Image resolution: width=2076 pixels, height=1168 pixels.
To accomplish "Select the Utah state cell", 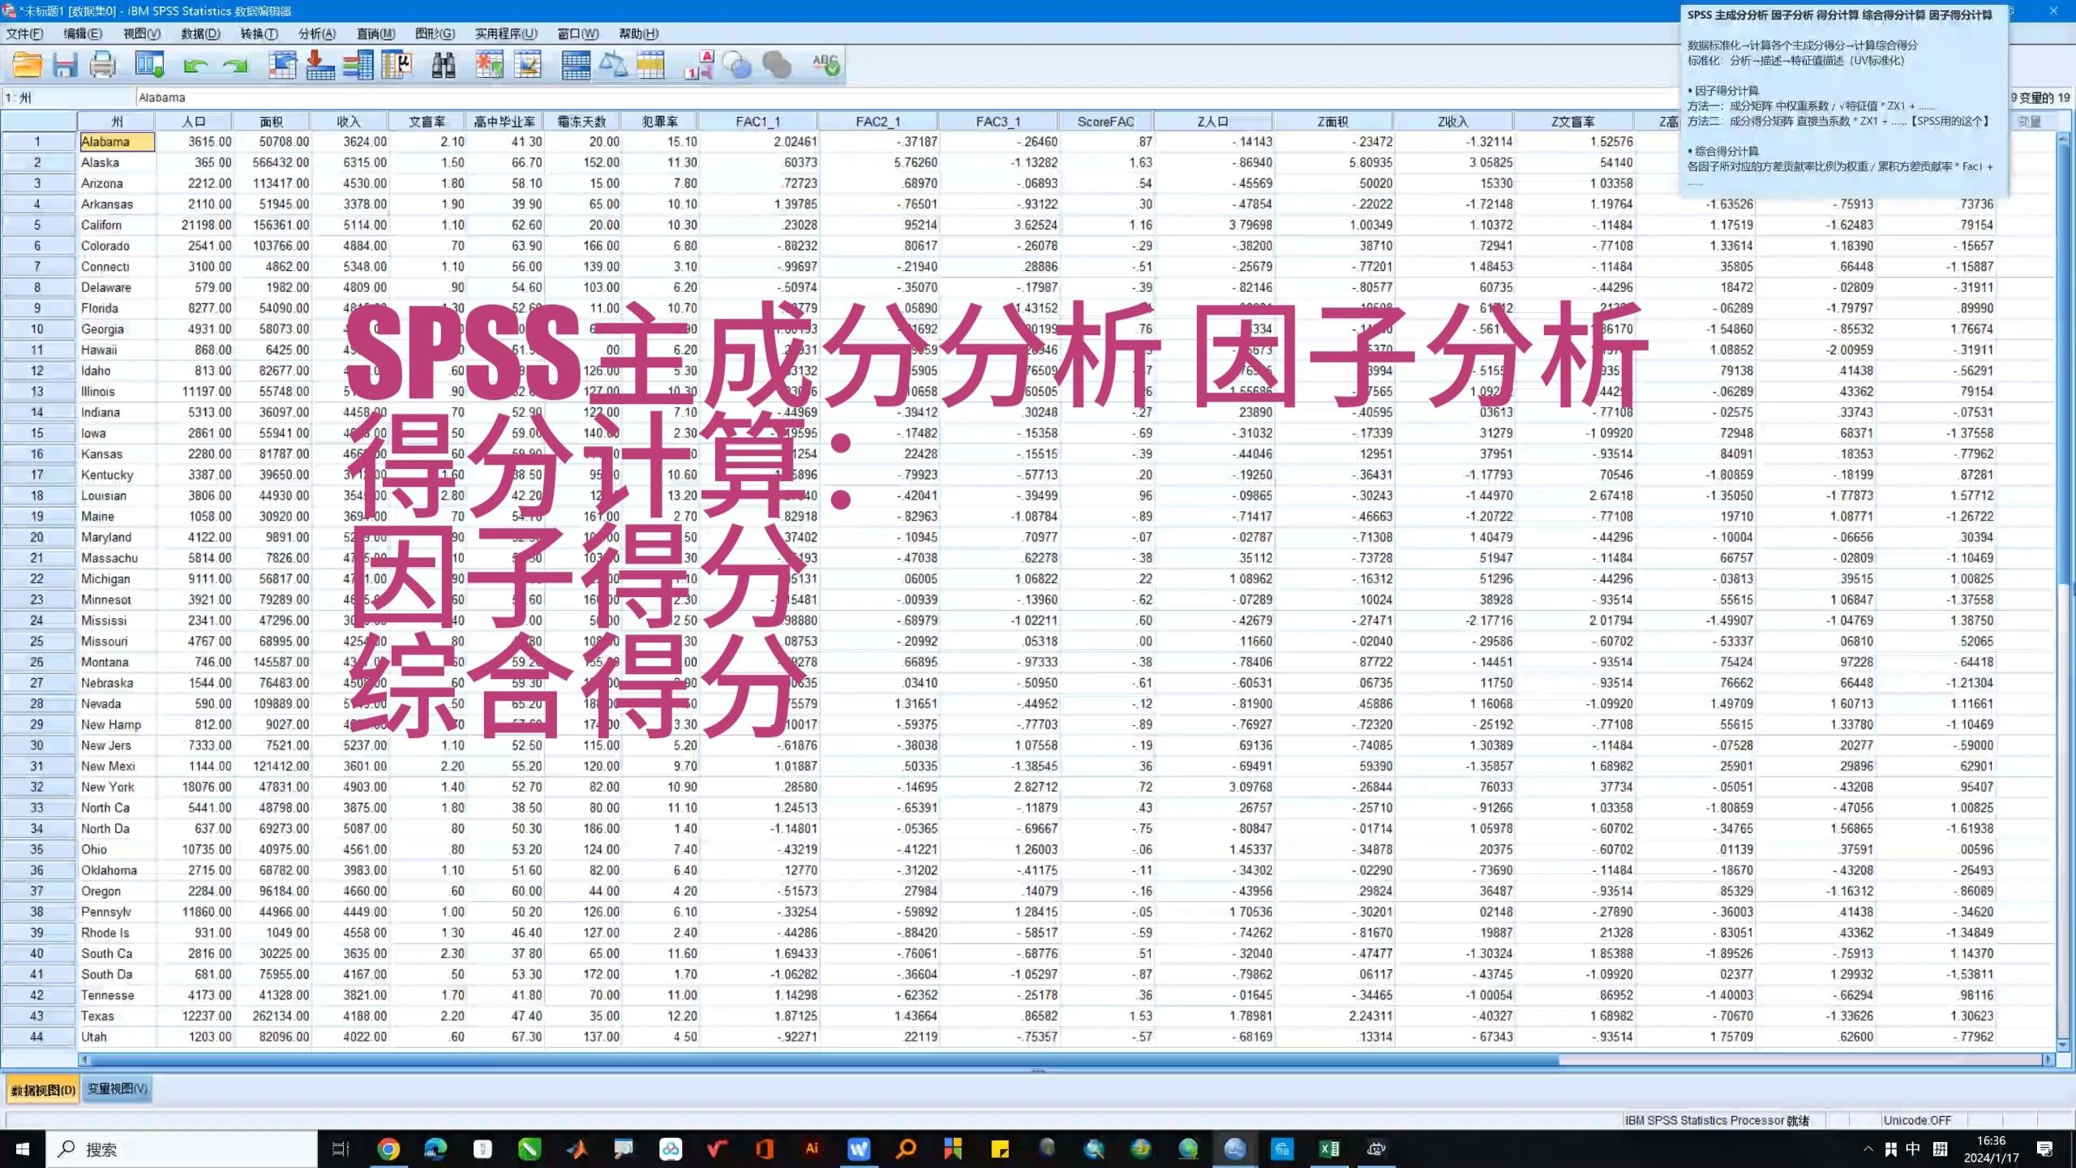I will click(117, 1037).
